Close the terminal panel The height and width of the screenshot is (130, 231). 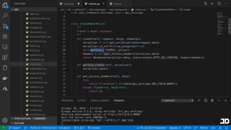226,100
